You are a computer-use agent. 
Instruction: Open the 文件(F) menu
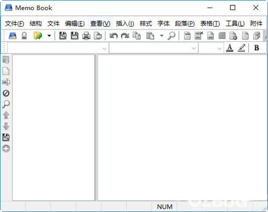pyautogui.click(x=14, y=24)
